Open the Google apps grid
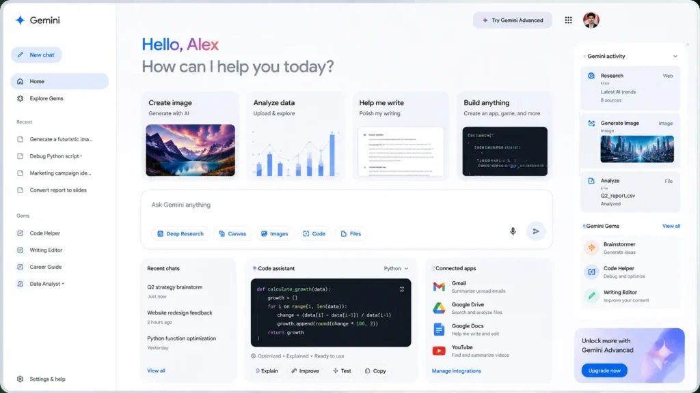700x393 pixels. coord(568,20)
